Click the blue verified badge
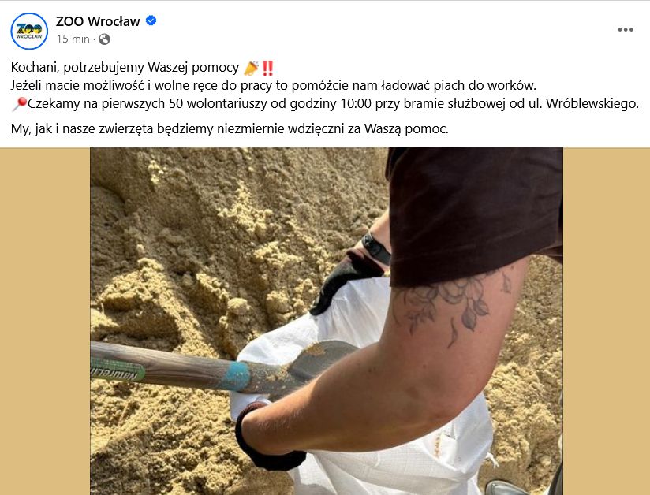The width and height of the screenshot is (650, 495). [151, 20]
